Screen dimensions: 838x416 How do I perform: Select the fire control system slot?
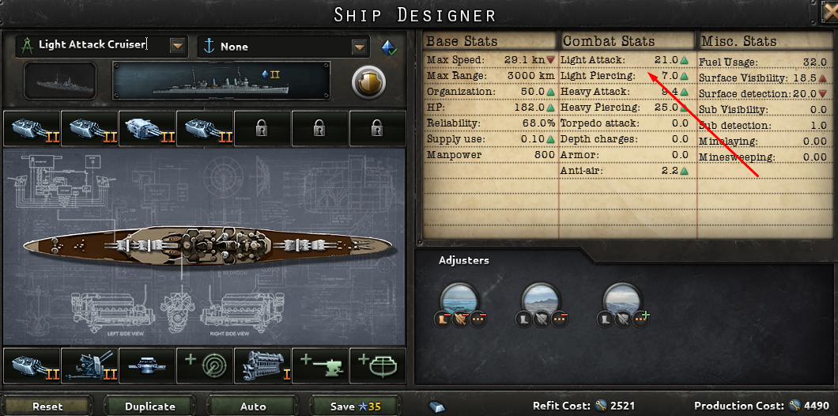coord(147,365)
